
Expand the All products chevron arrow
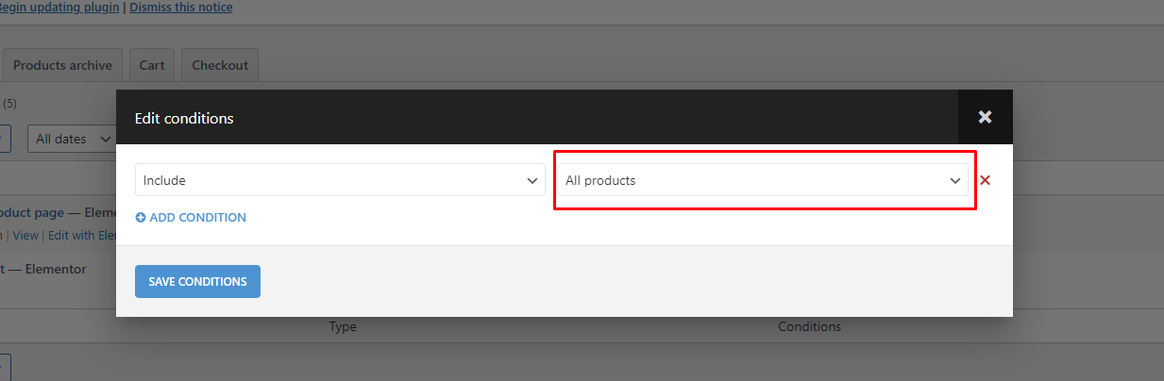(954, 180)
